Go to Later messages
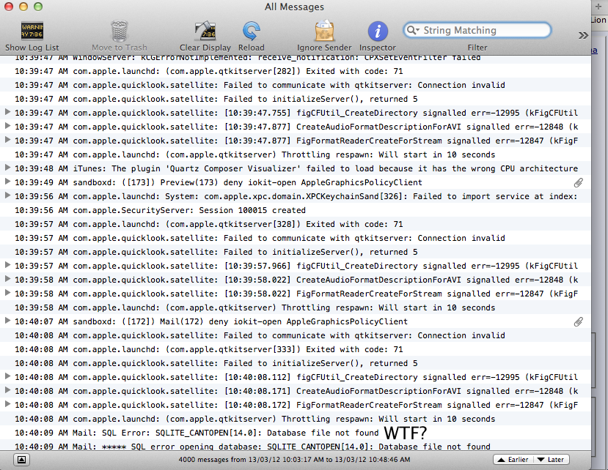Screen dimensions: 608x470 click(552, 460)
